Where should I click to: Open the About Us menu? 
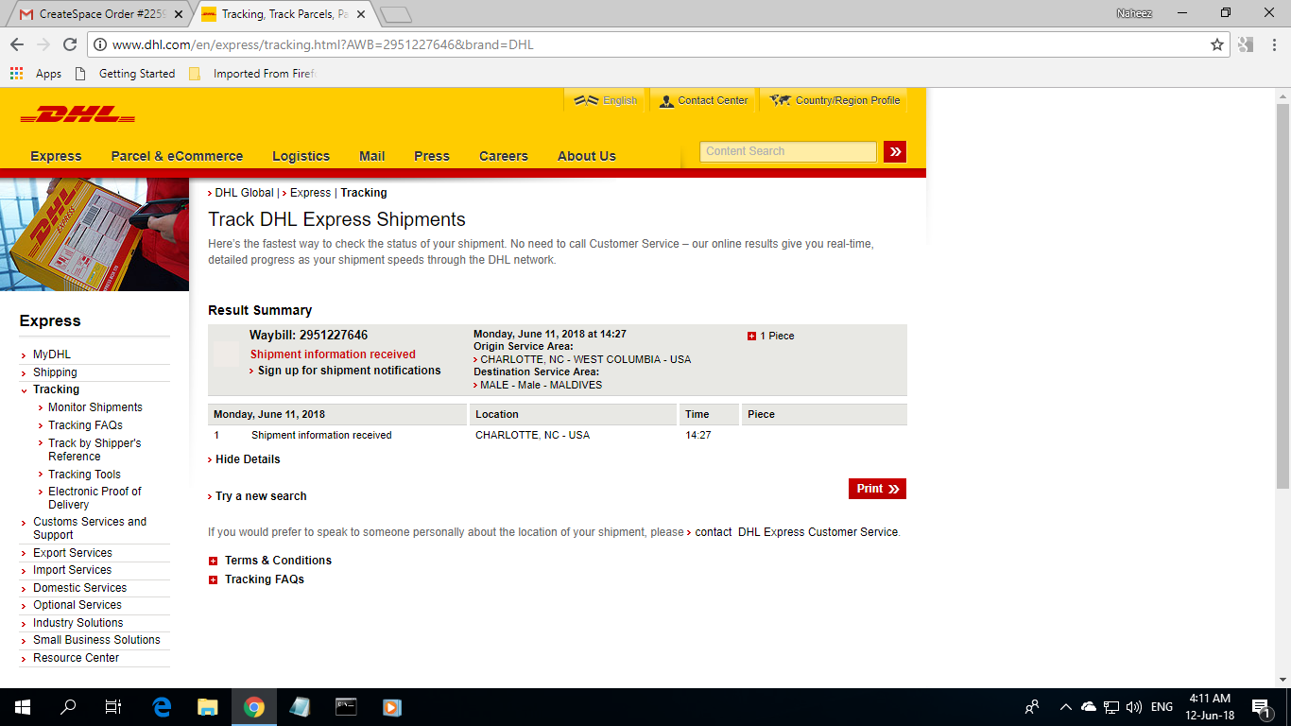(587, 156)
